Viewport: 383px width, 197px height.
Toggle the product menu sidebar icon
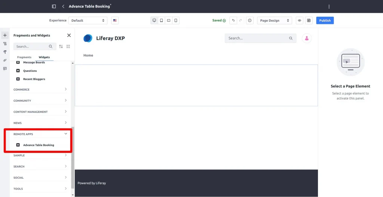[x=54, y=6]
